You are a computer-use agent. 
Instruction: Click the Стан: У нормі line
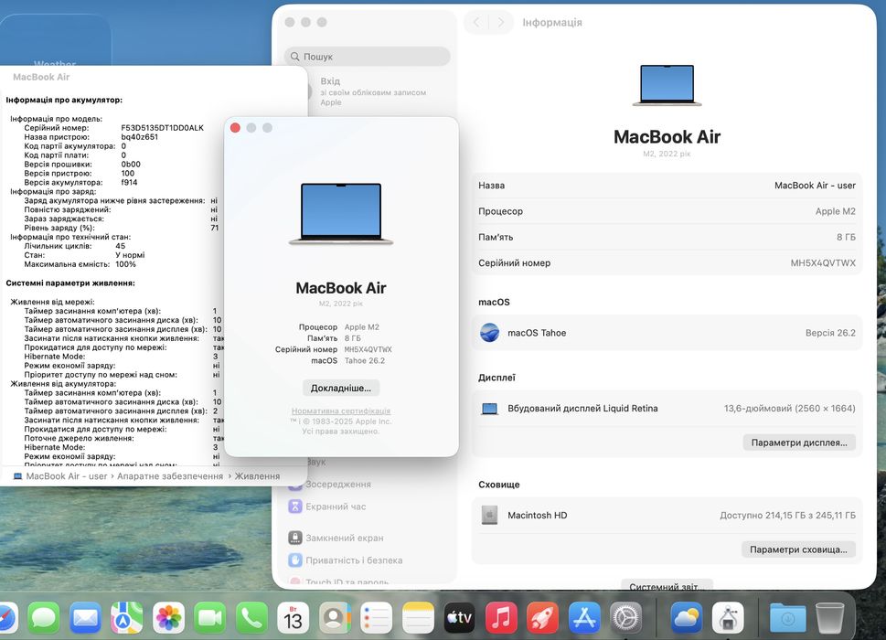point(84,255)
